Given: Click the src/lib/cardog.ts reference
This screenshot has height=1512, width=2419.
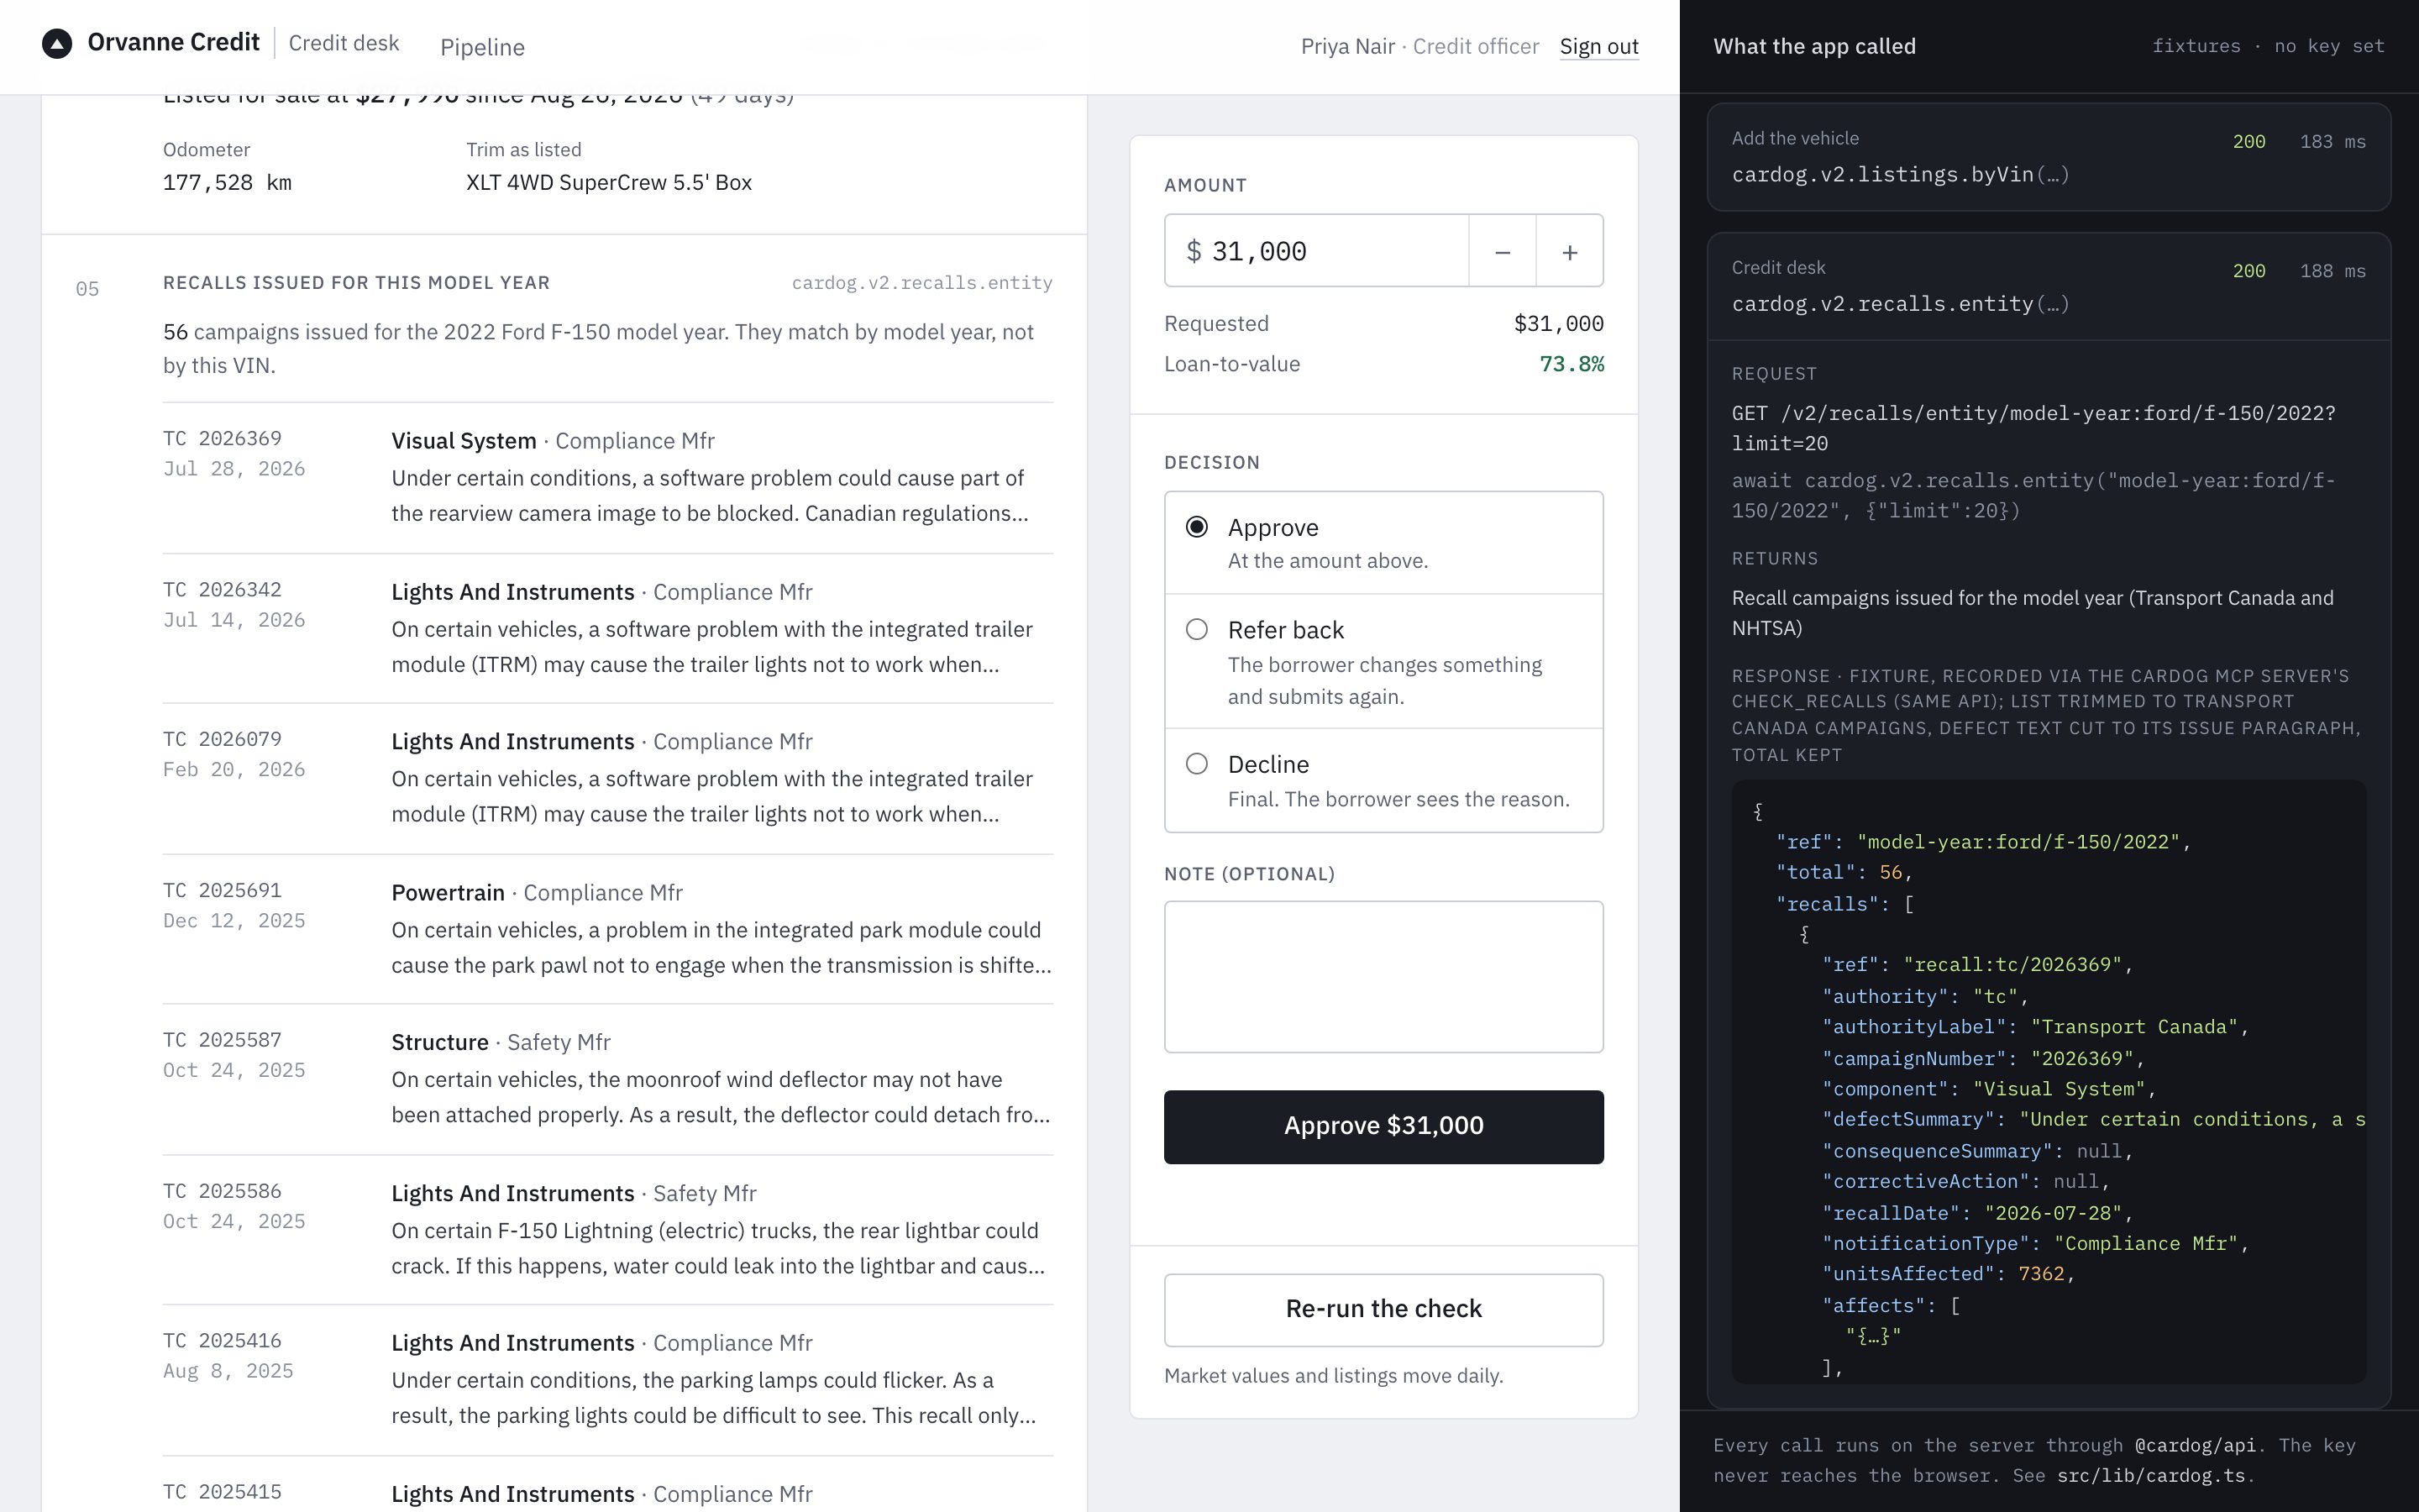Looking at the screenshot, I should tap(2150, 1476).
